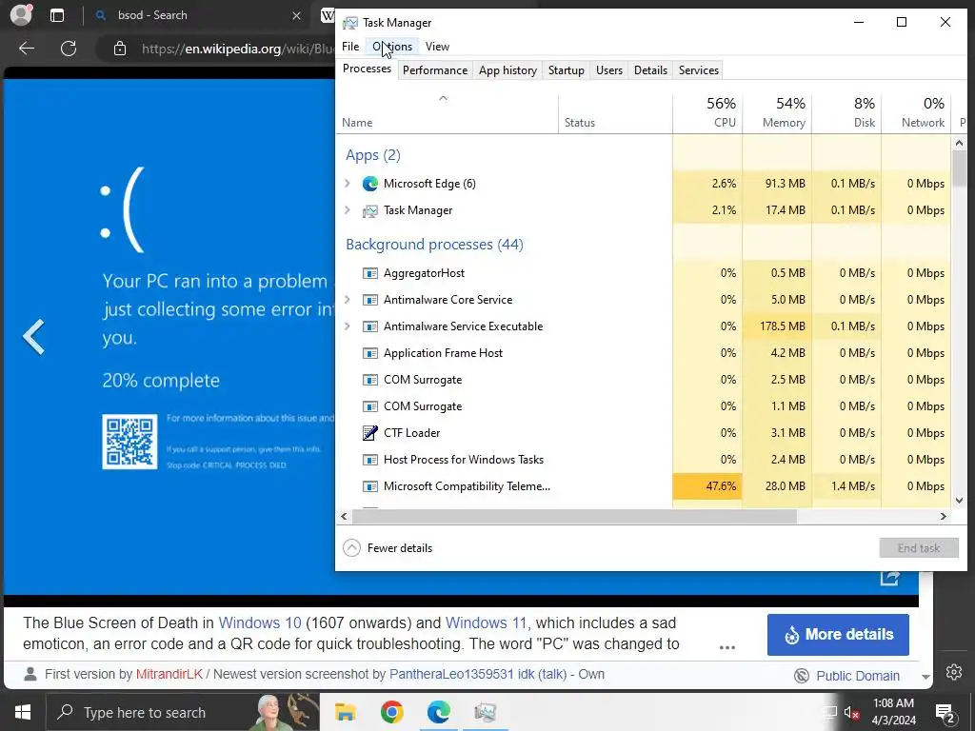
Task: Collapse the sort arrow above Name column
Action: (443, 98)
